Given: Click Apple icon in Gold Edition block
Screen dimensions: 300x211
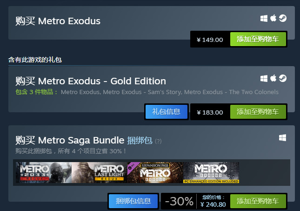Looking at the screenshot, I should 273,78.
